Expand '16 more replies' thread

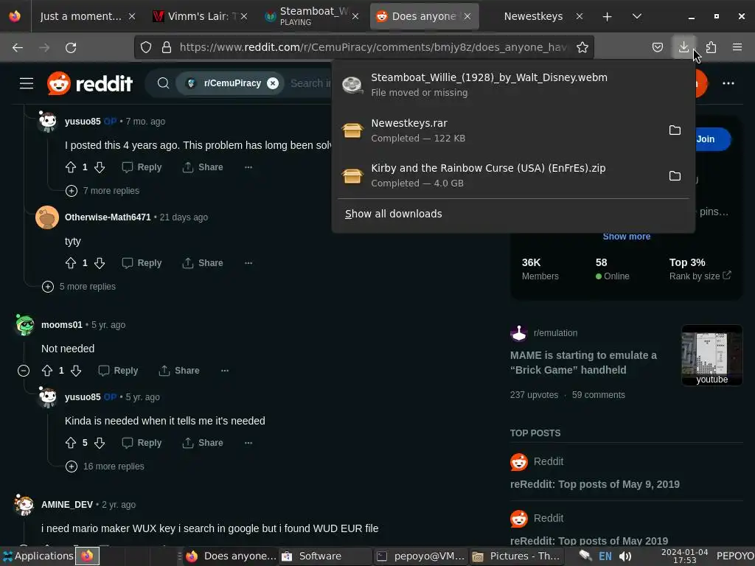105,467
